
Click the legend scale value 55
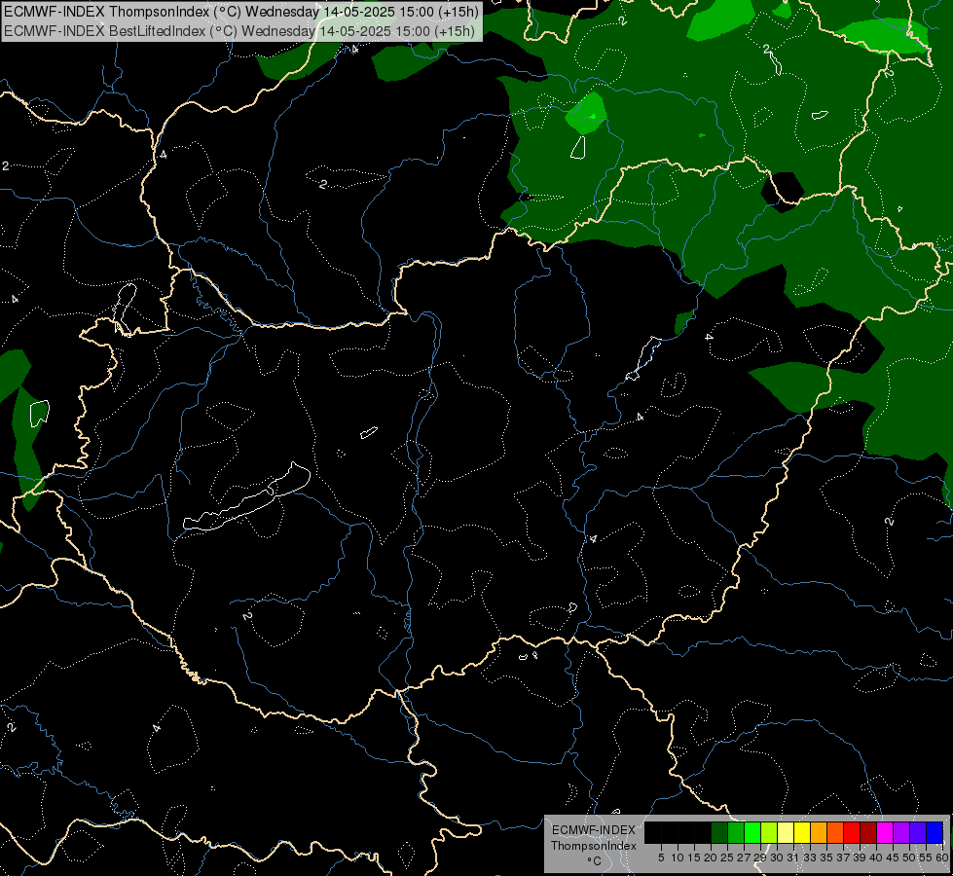point(926,858)
